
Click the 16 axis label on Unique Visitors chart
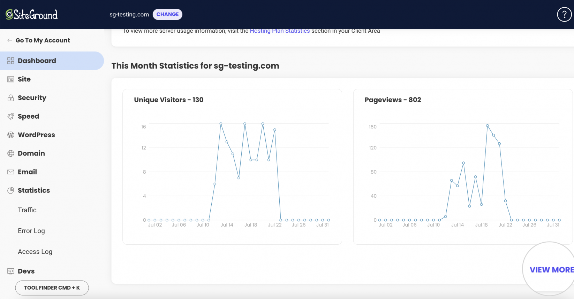point(144,127)
